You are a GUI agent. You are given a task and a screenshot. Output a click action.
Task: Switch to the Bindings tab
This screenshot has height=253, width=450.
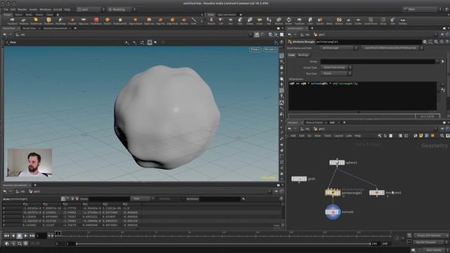pyautogui.click(x=303, y=55)
